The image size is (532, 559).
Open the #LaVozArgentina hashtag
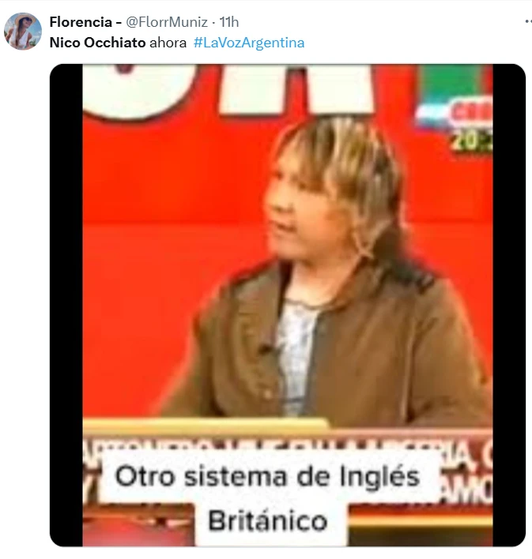[249, 43]
